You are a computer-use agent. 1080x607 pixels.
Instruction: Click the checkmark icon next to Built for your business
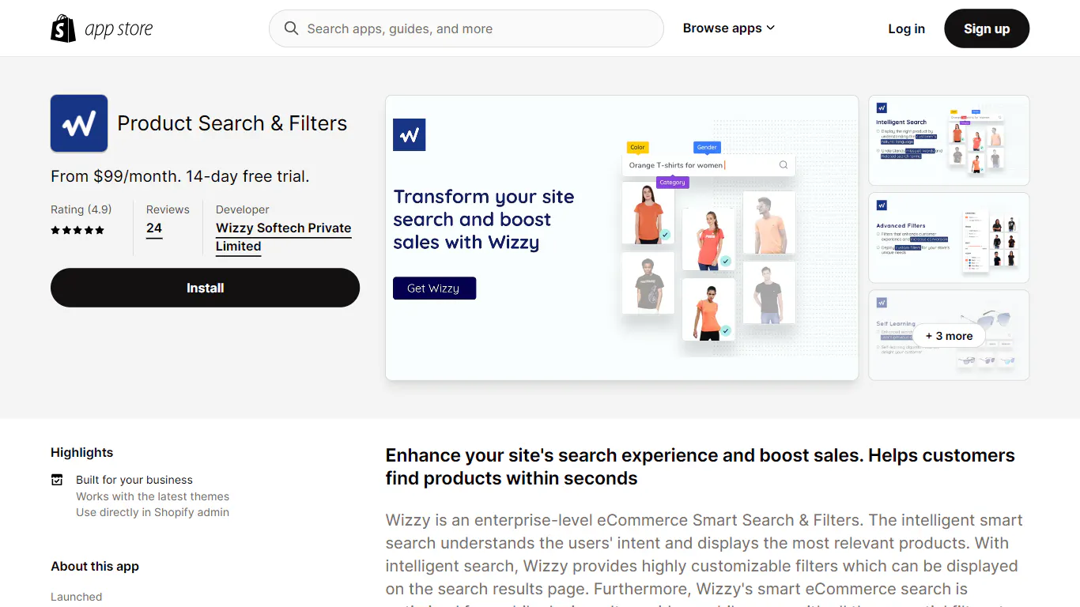tap(57, 480)
